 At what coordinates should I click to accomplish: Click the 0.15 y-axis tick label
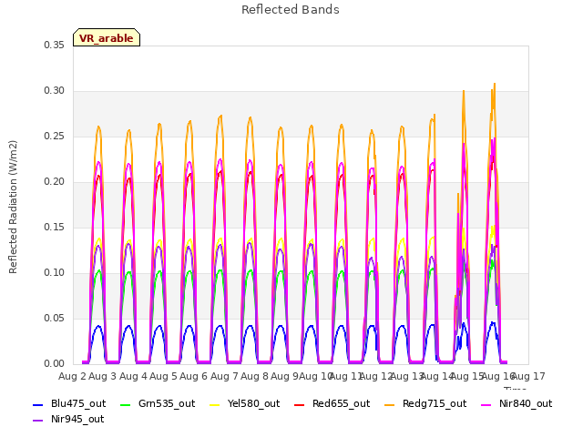click(x=55, y=227)
